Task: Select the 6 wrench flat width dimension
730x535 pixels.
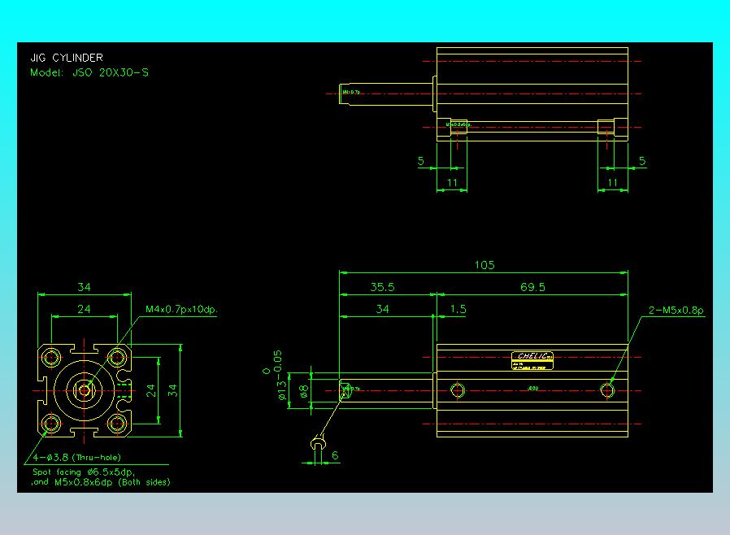Action: pyautogui.click(x=335, y=456)
